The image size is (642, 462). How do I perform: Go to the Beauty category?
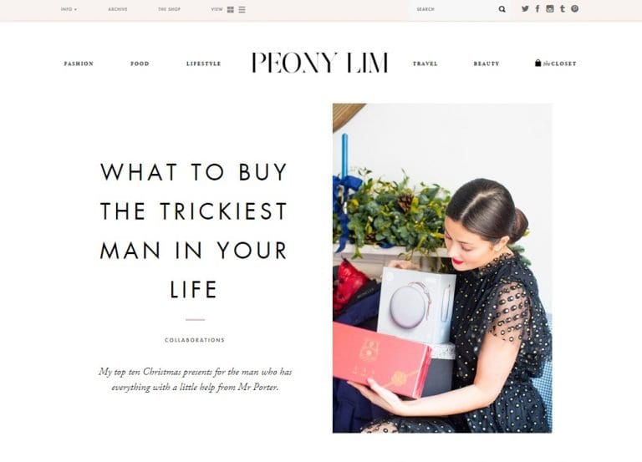[487, 63]
